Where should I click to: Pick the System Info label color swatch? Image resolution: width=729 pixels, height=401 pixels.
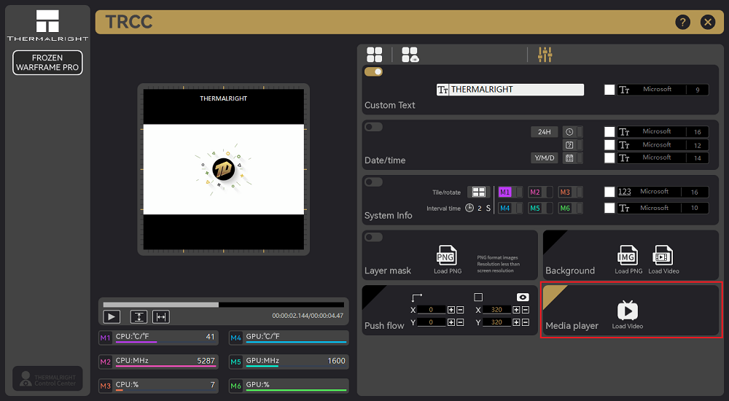click(x=609, y=208)
